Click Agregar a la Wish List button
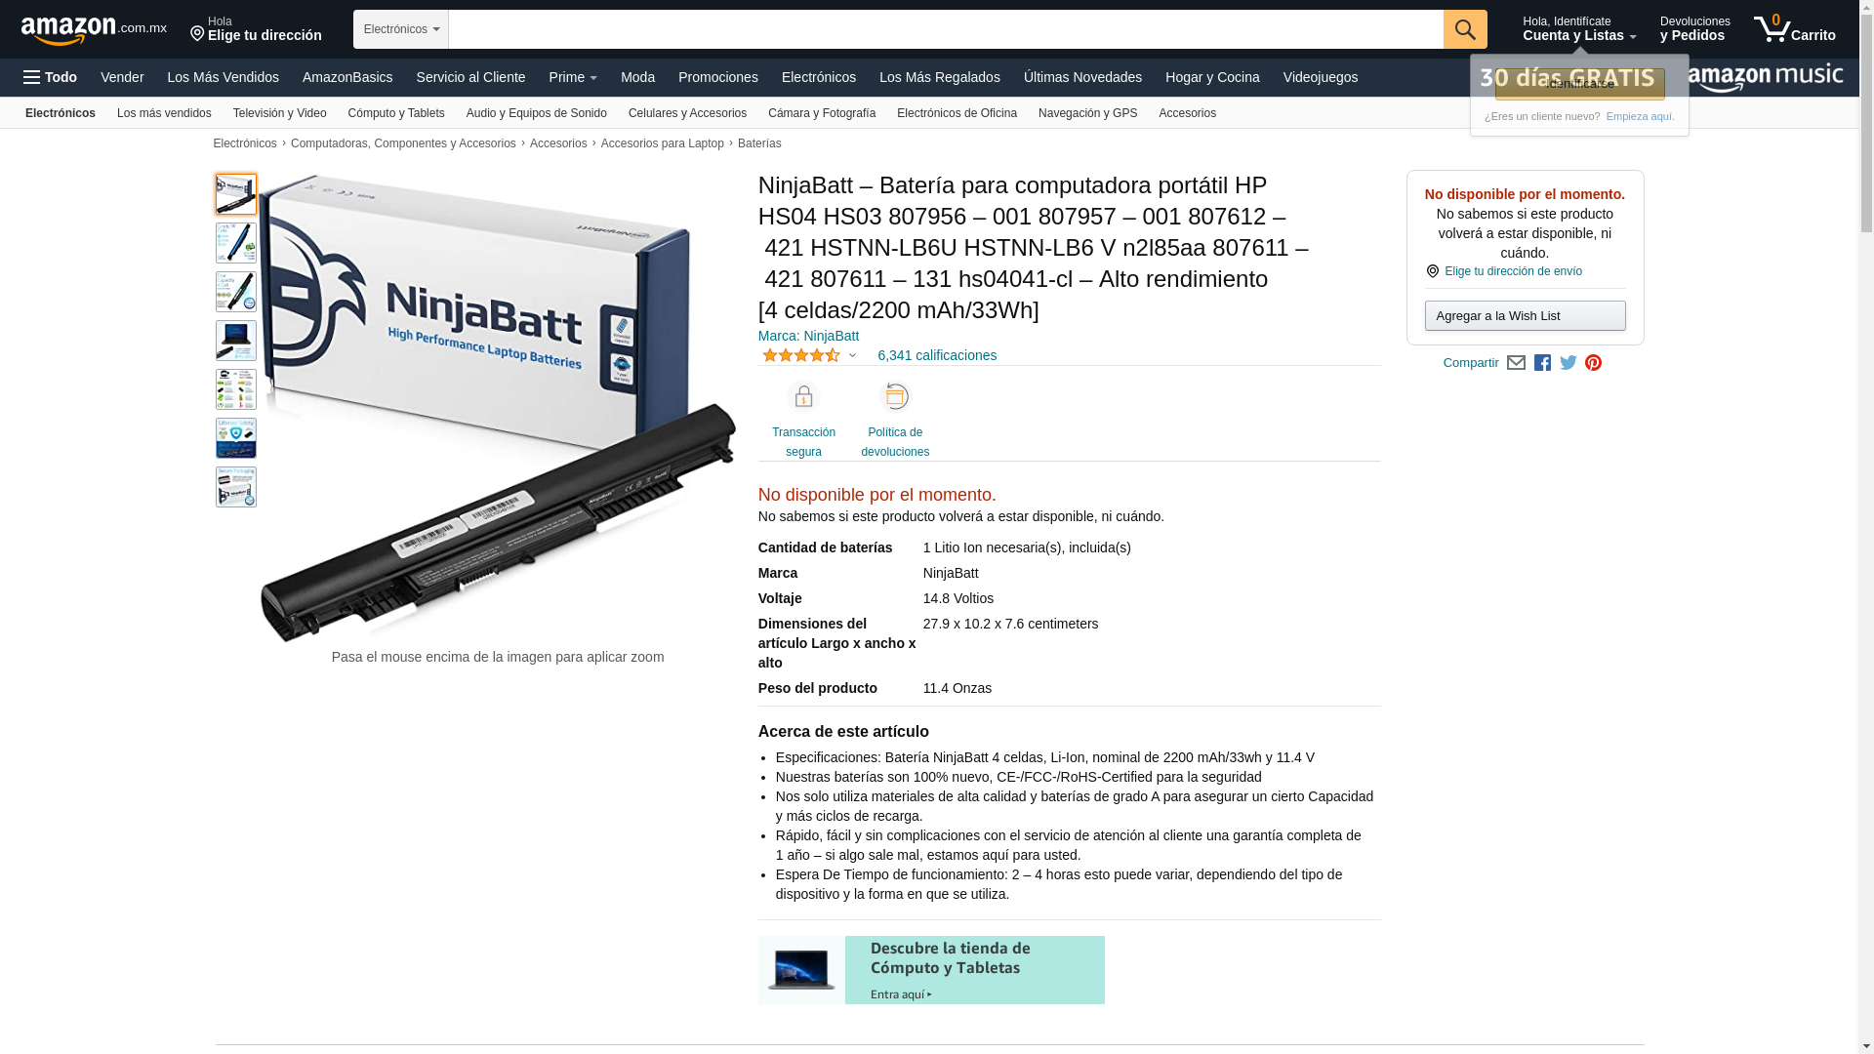 [x=1525, y=316]
